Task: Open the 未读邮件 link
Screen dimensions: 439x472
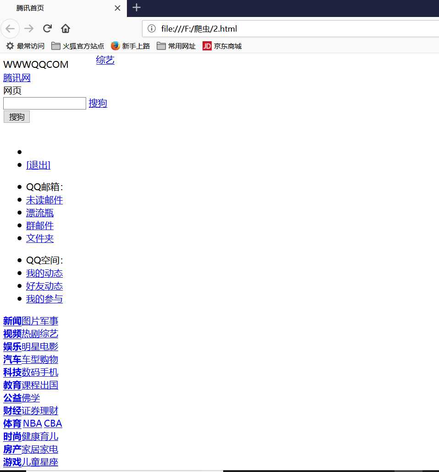Action: point(44,200)
